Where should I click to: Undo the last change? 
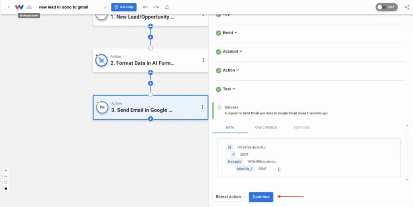[x=145, y=7]
